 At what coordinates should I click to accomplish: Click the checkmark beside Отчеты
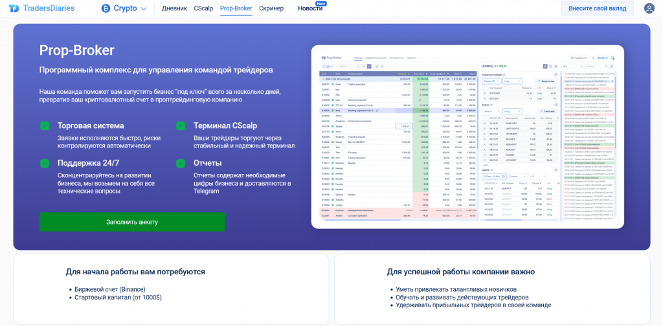(x=181, y=163)
